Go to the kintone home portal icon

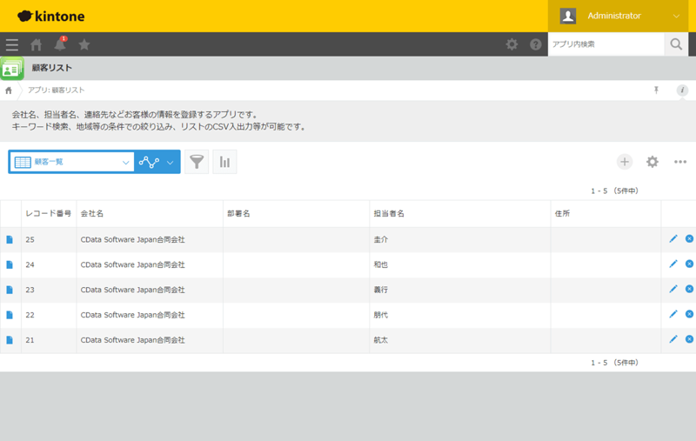(x=36, y=44)
